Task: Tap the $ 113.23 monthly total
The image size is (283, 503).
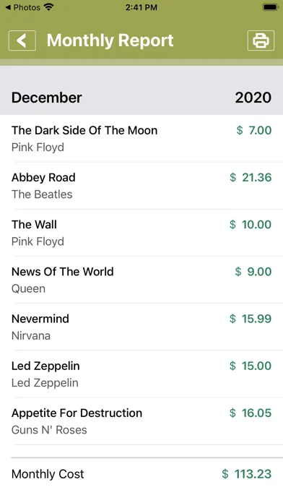Action: pos(247,474)
